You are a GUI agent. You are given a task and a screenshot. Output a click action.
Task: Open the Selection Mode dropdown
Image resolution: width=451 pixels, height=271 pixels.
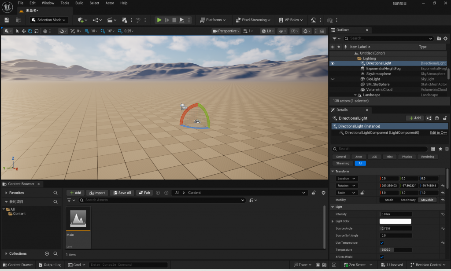click(x=49, y=20)
